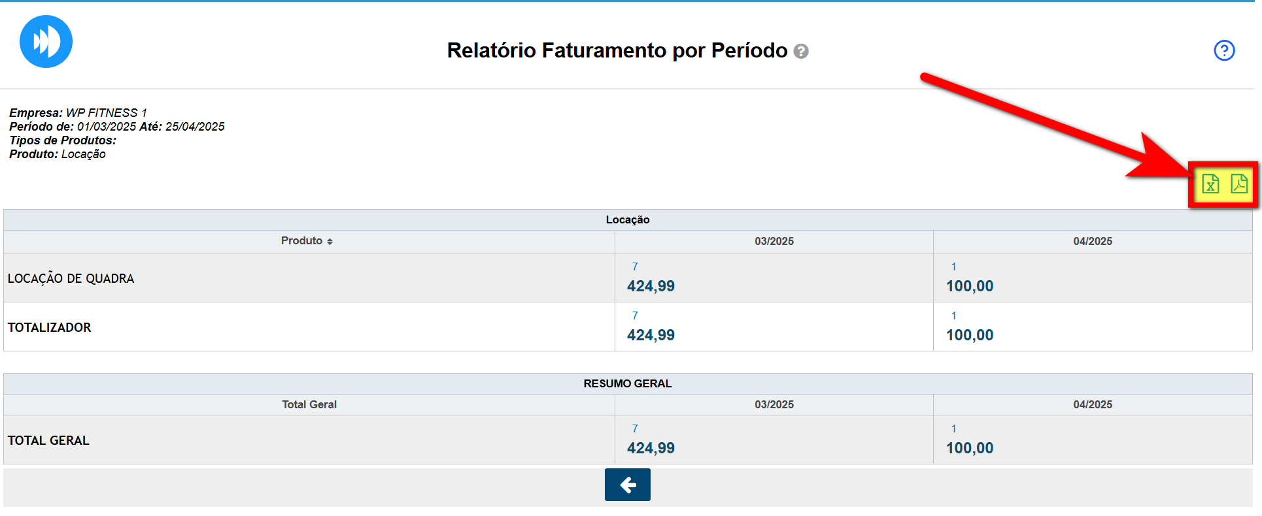This screenshot has width=1262, height=516.
Task: Click TOTALIZADOR amount 424,99
Action: [651, 335]
